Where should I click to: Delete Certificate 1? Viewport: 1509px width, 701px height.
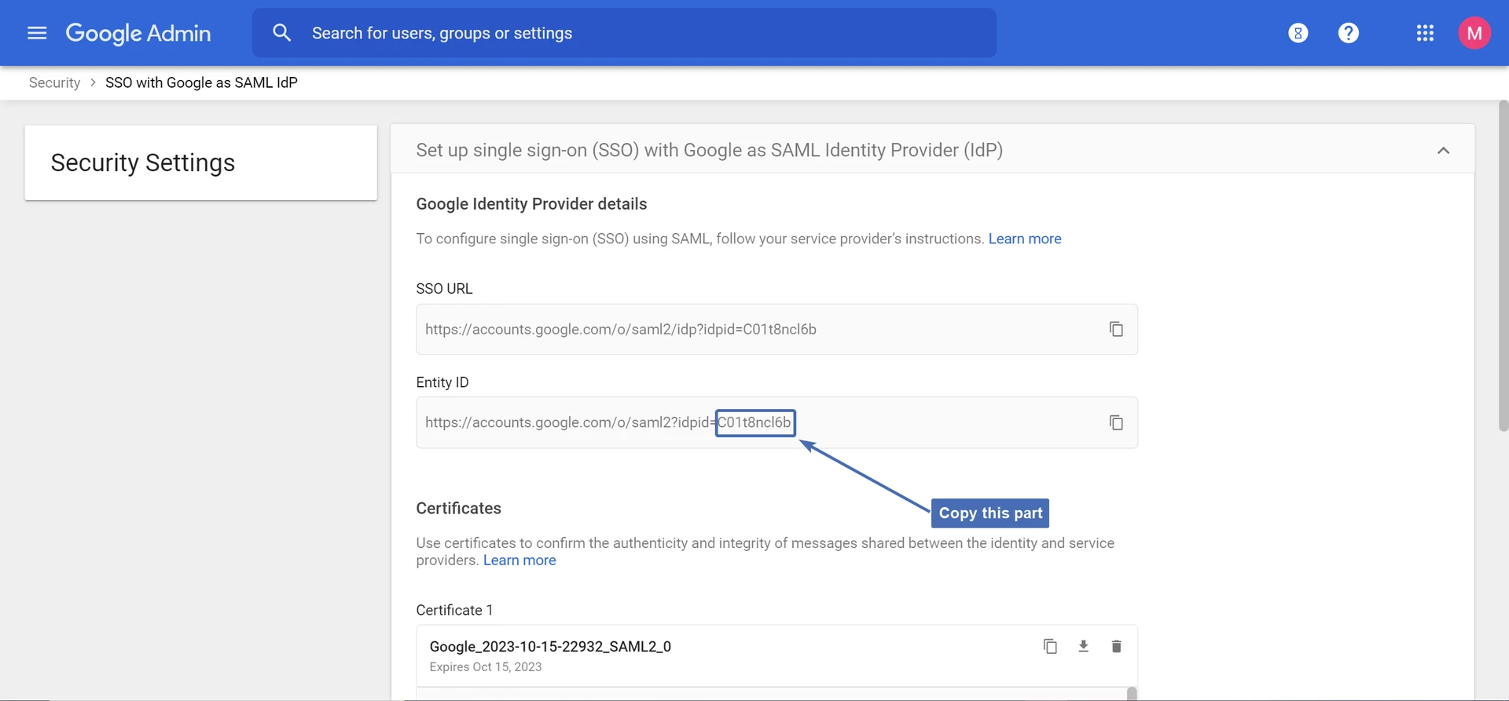[x=1116, y=646]
